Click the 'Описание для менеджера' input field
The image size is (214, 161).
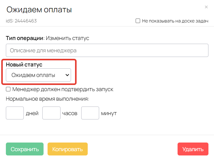coord(107,50)
